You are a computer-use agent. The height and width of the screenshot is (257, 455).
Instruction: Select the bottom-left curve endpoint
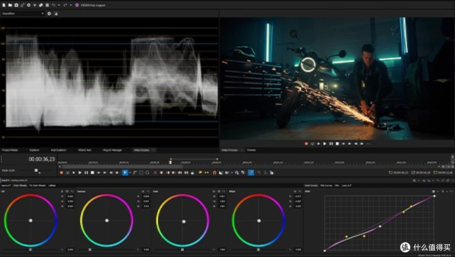point(325,251)
